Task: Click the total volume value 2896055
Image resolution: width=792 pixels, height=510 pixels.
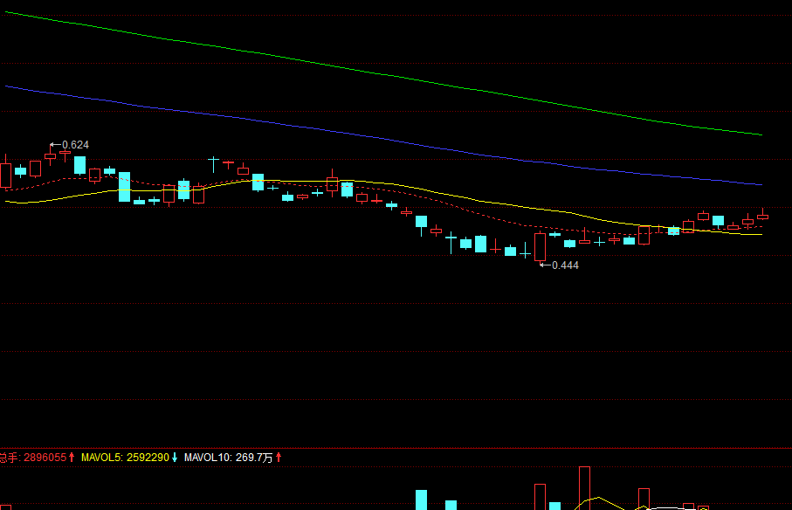Action: click(45, 458)
